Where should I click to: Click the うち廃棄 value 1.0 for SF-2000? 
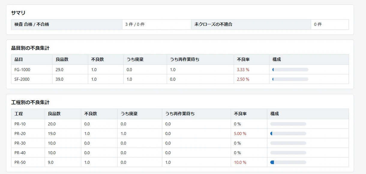point(129,79)
